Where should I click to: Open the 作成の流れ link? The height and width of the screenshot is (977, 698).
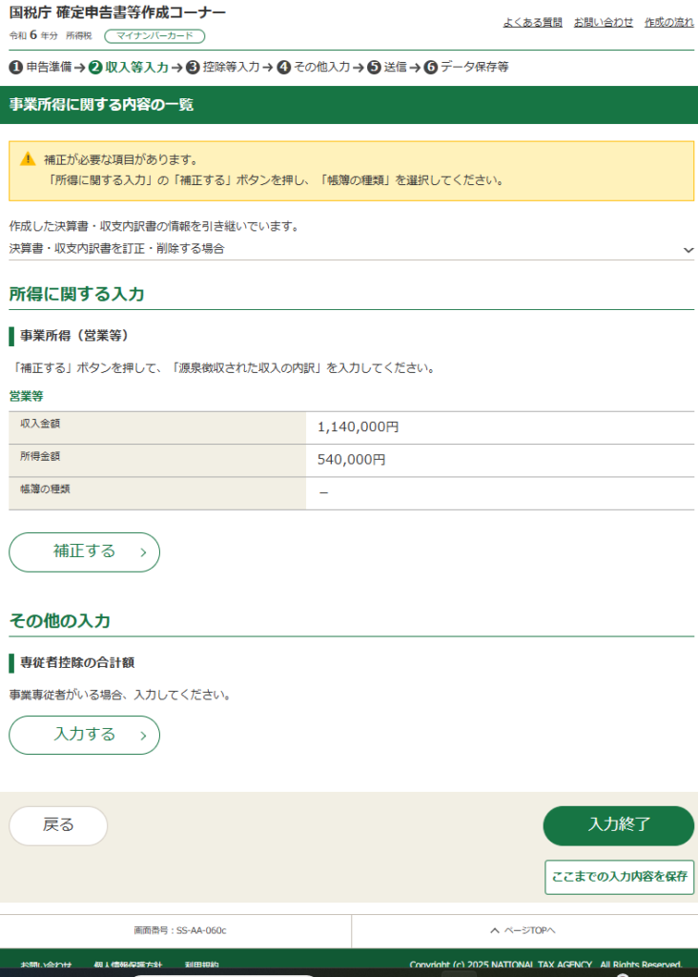click(668, 22)
